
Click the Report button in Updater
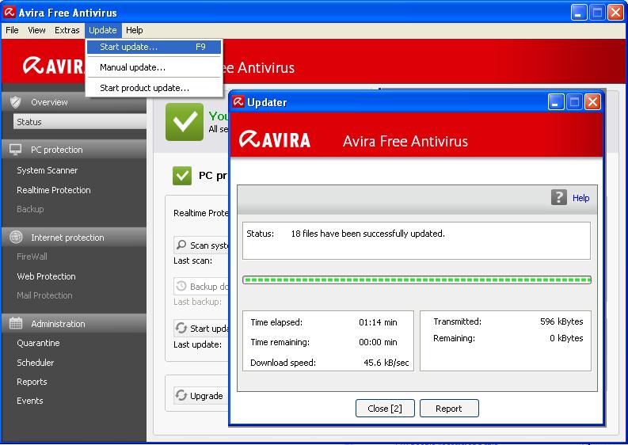point(449,408)
